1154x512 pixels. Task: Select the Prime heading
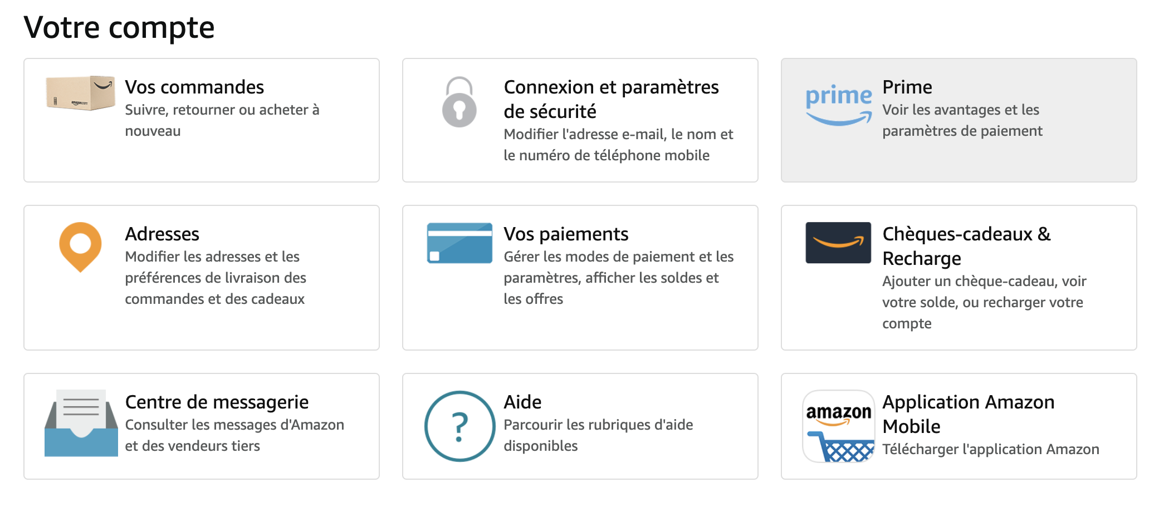tap(907, 87)
